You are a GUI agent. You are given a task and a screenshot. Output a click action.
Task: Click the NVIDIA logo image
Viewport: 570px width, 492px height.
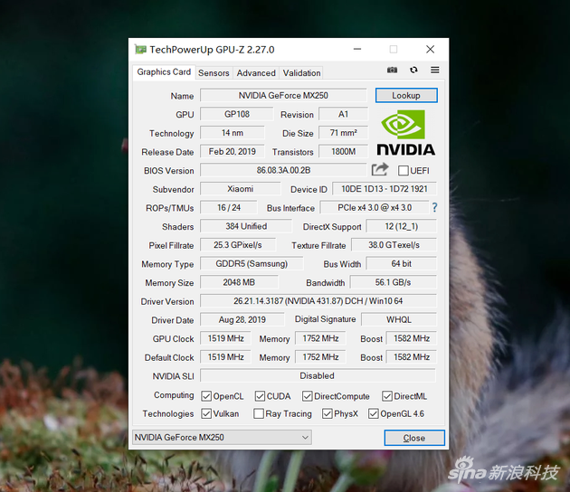pyautogui.click(x=405, y=133)
